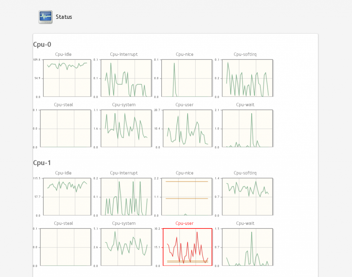
Task: Click the 5.3 axis value
Action: tap(96, 229)
